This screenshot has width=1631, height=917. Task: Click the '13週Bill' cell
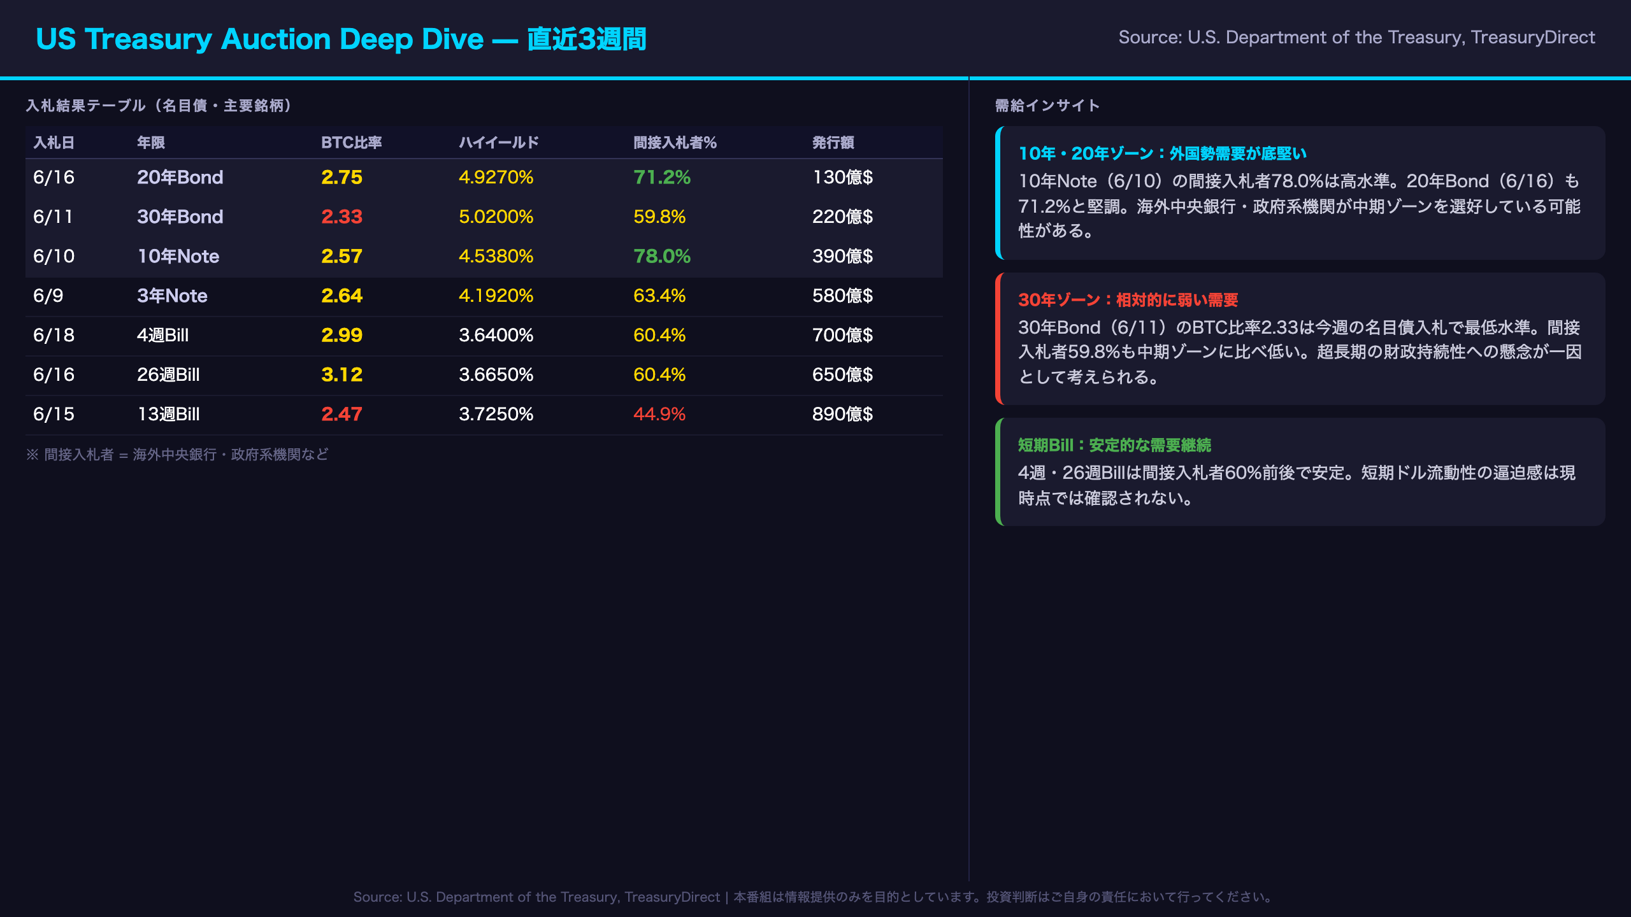(168, 414)
